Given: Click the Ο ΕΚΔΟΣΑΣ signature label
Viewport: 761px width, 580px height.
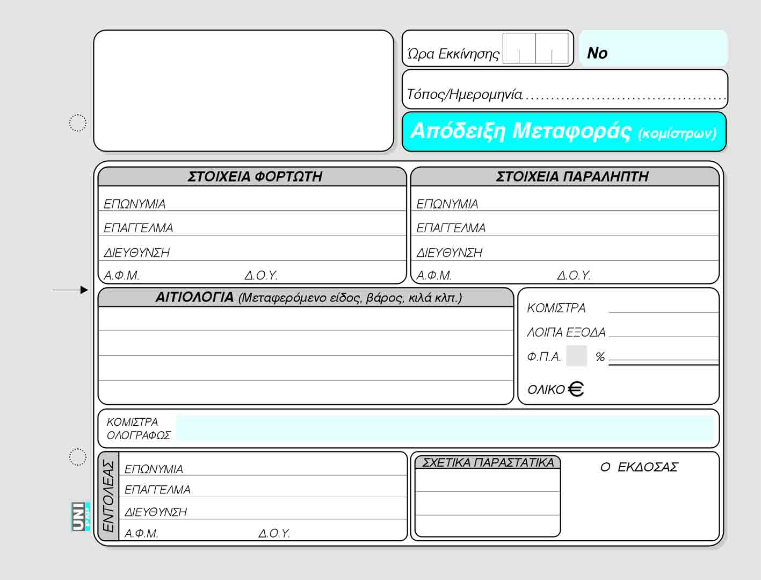Looking at the screenshot, I should (639, 467).
